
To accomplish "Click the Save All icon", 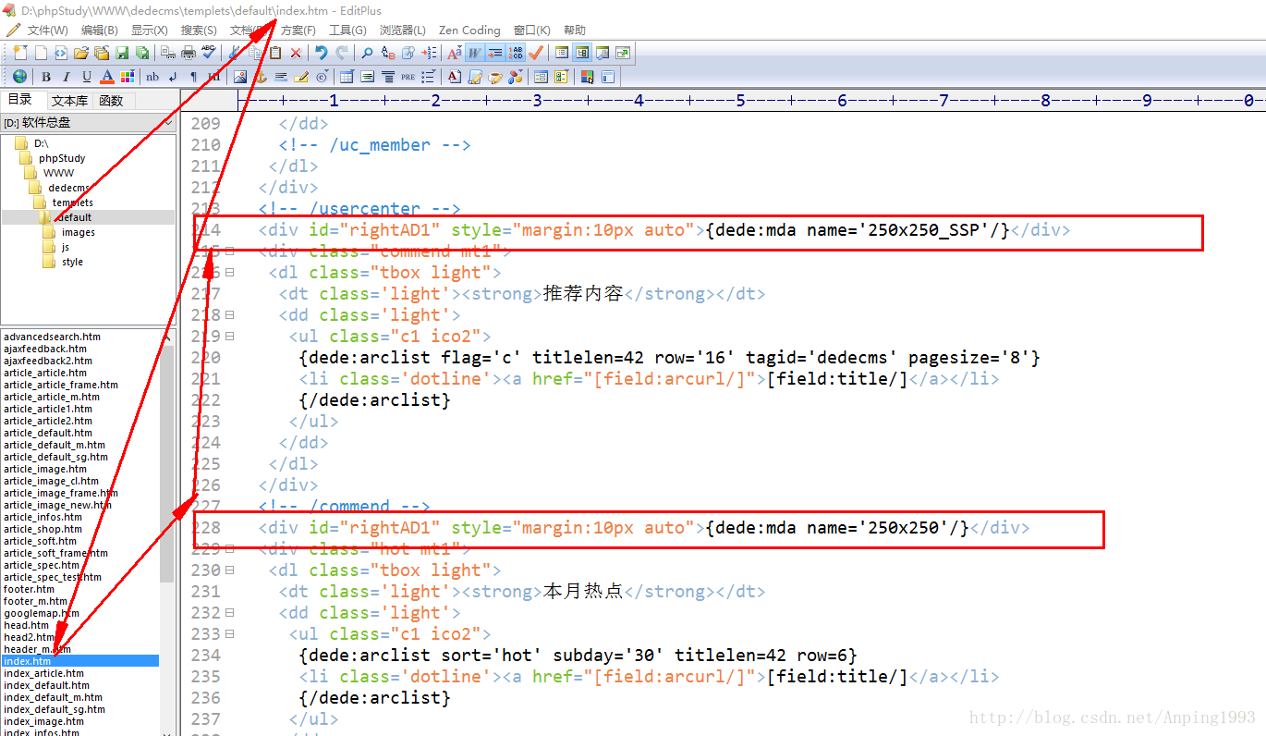I will [x=142, y=53].
